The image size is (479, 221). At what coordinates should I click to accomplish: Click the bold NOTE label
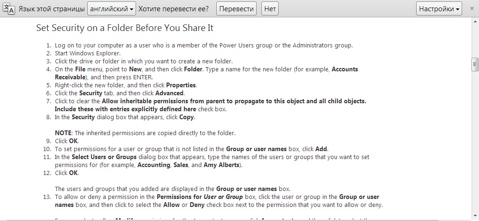(63, 133)
